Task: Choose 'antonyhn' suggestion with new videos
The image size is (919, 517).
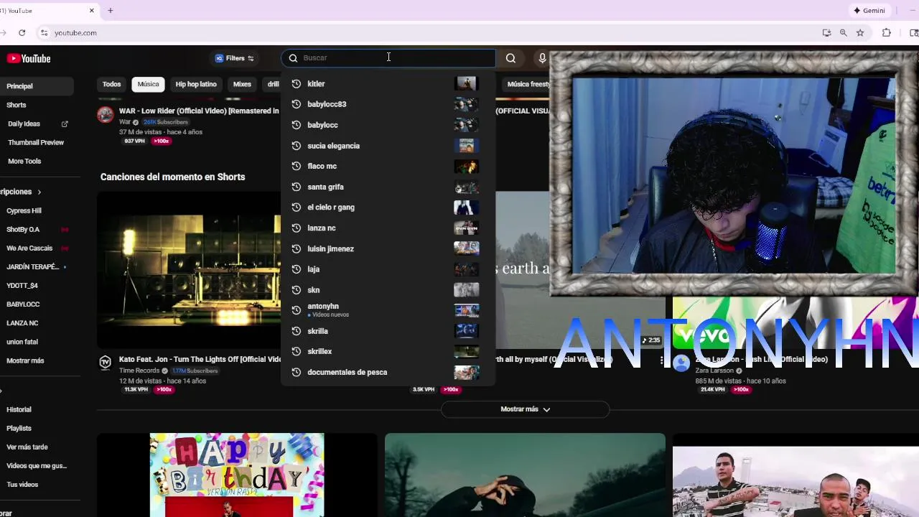Action: 388,310
